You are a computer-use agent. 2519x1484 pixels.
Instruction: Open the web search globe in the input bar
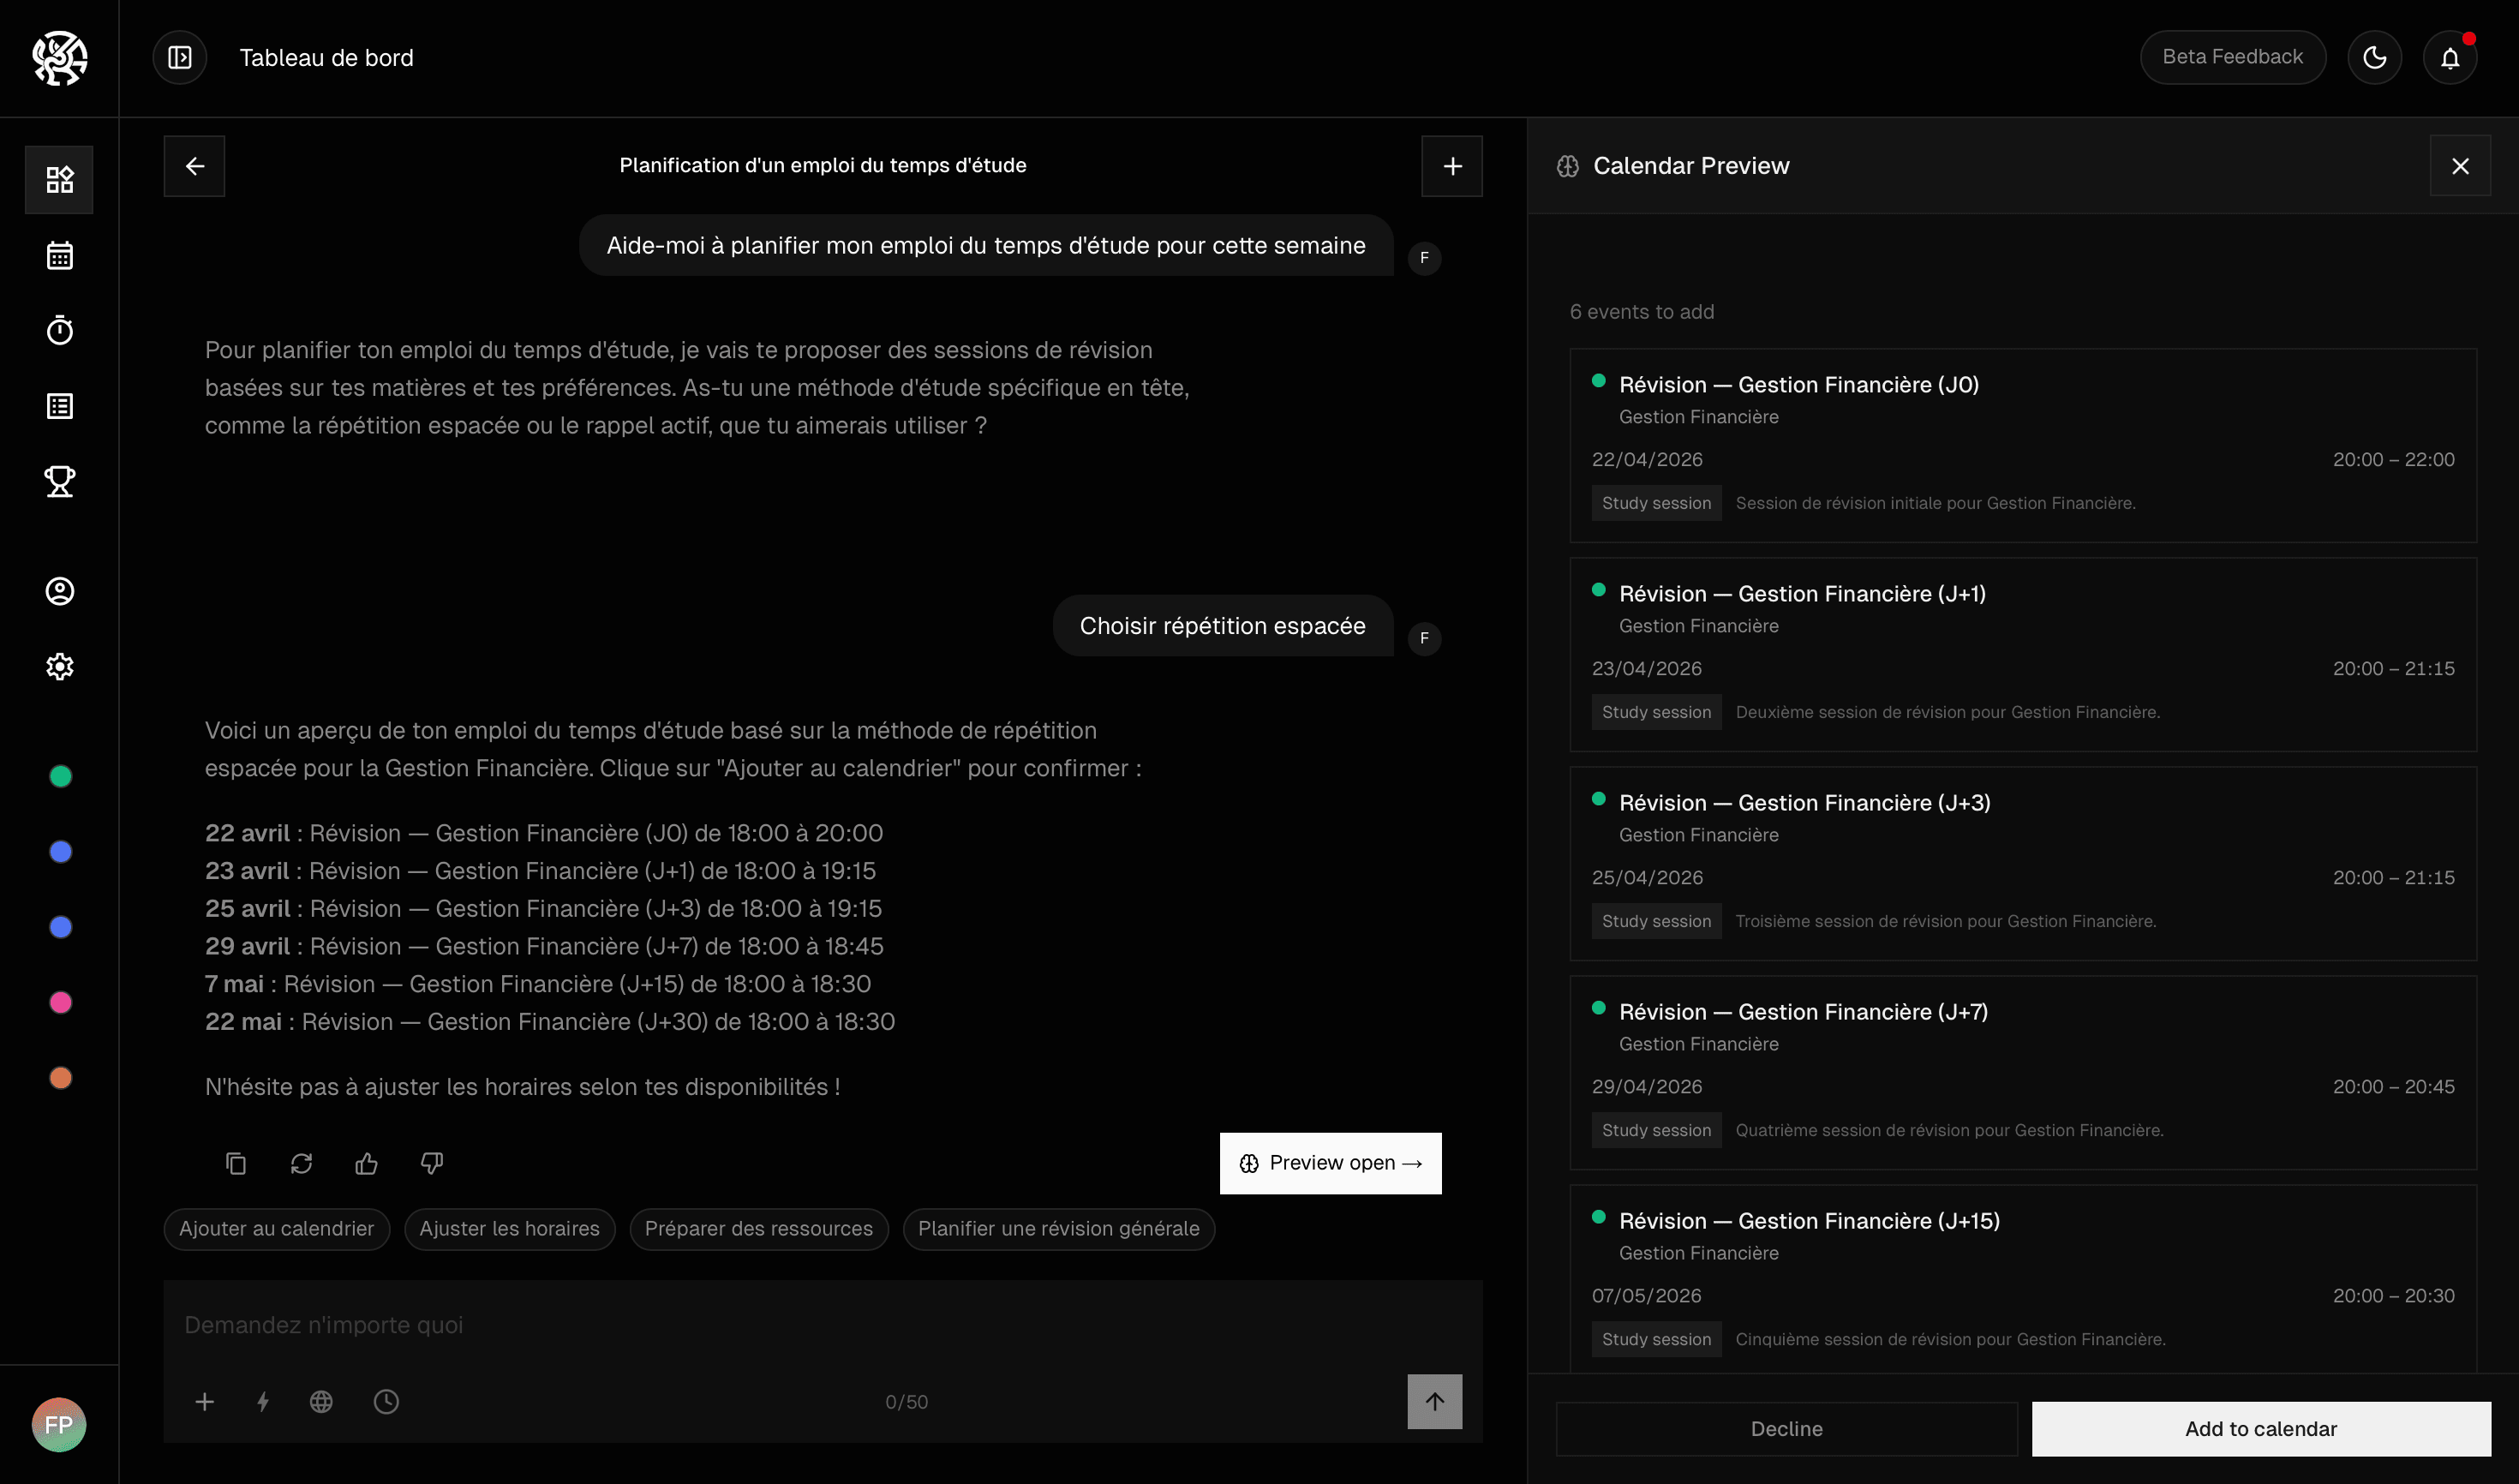coord(321,1401)
